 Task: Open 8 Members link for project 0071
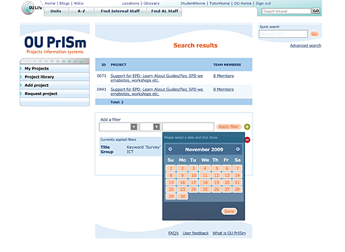(x=224, y=76)
